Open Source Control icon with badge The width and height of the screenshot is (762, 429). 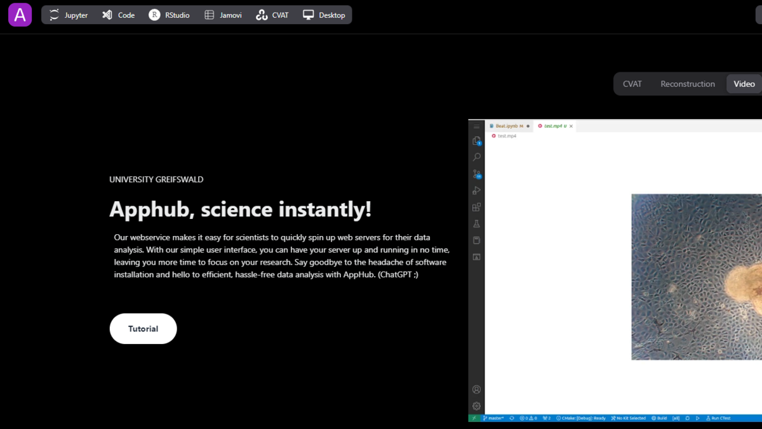pos(477,174)
